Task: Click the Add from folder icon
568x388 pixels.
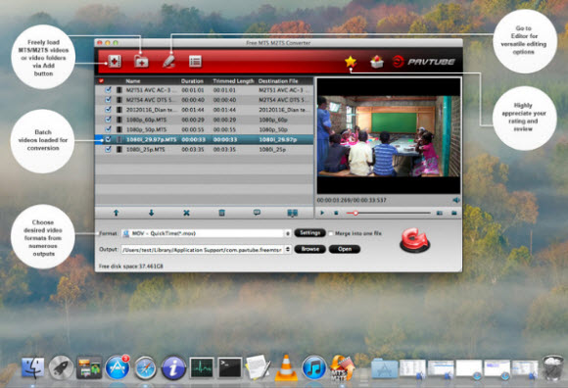Action: [141, 61]
